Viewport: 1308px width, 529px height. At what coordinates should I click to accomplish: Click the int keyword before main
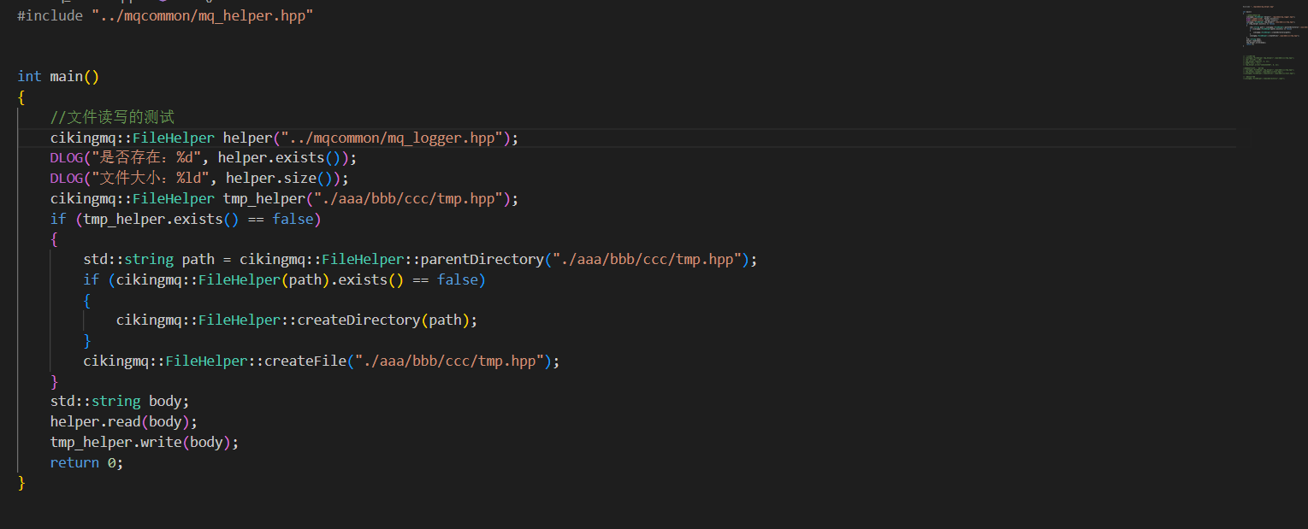[29, 77]
